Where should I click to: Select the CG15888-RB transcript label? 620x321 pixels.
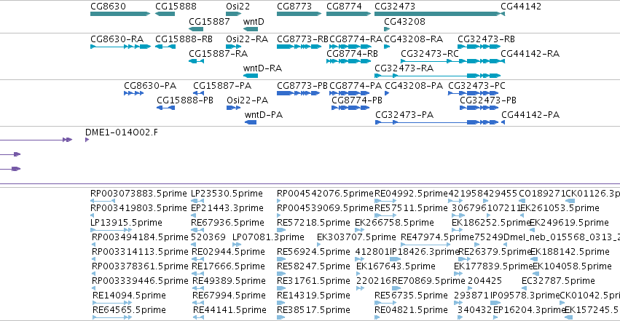[x=184, y=39]
